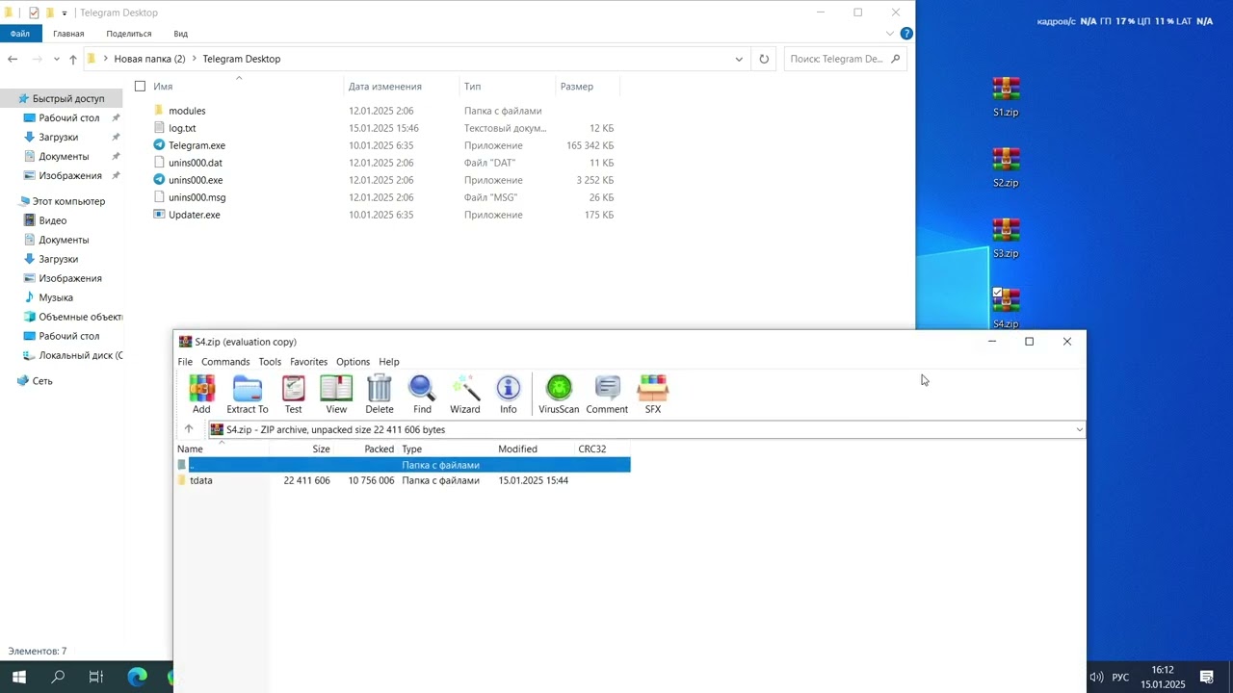Launch the WinRAR Wizard
This screenshot has height=693, width=1233.
pos(465,395)
